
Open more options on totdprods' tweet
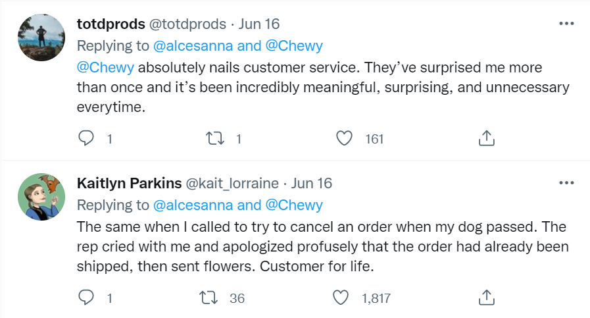(x=566, y=24)
